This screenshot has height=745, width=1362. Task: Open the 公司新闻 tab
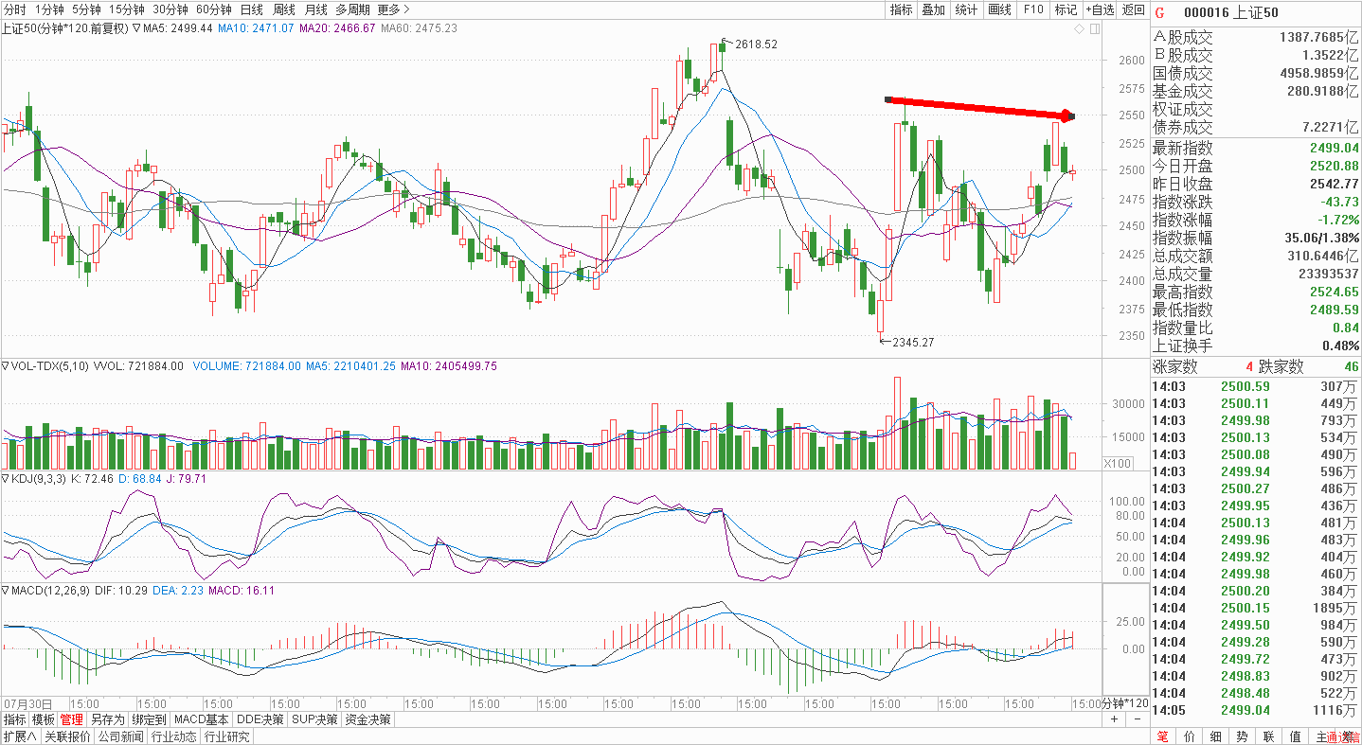pos(120,736)
